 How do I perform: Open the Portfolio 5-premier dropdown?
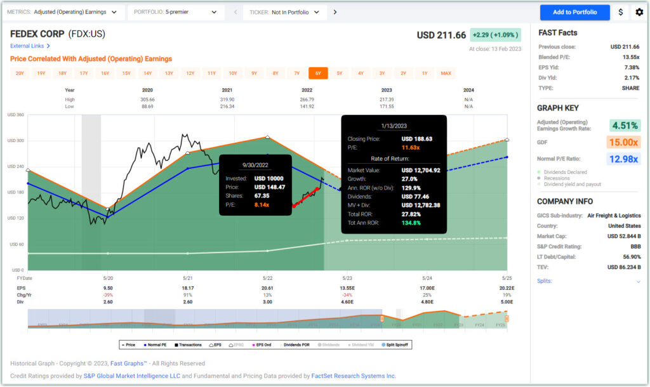(x=174, y=12)
